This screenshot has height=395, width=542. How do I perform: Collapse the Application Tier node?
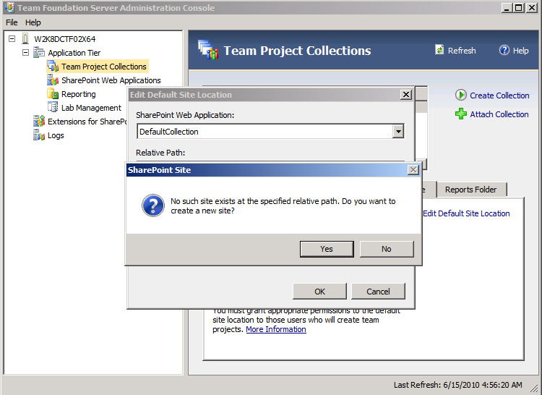pyautogui.click(x=25, y=53)
